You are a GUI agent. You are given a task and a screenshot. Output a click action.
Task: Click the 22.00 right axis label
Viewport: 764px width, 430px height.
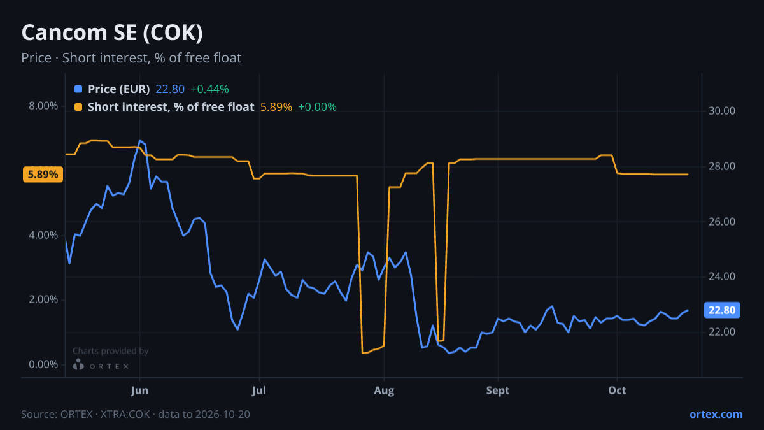point(722,332)
